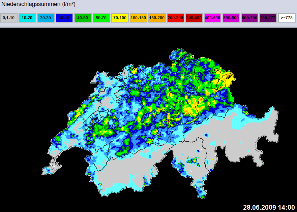Choose the 400-500 magenta legend swatch
Image resolution: width=297 pixels, height=212 pixels.
(x=212, y=18)
